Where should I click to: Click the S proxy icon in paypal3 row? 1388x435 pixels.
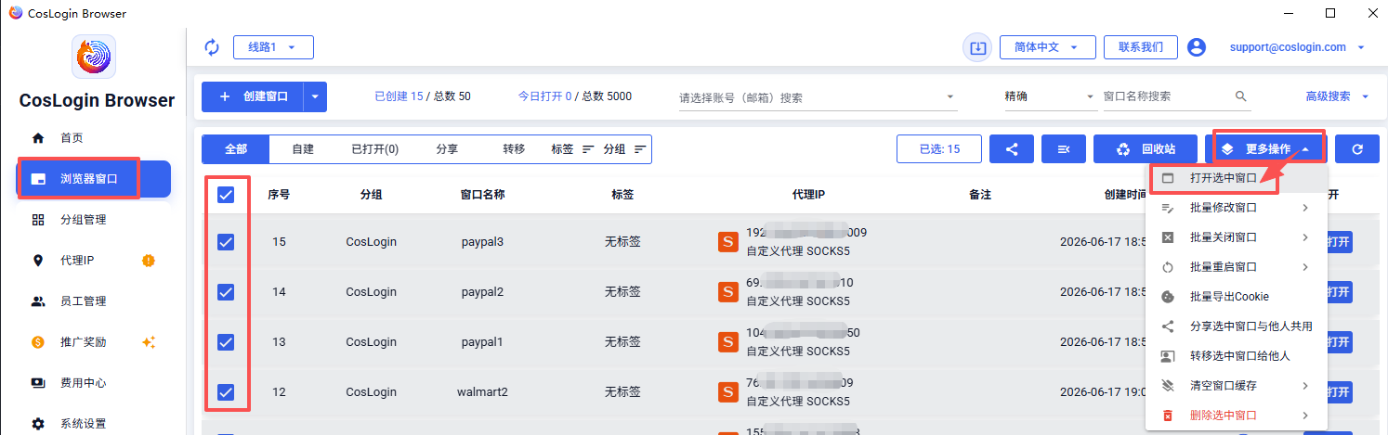pos(729,242)
